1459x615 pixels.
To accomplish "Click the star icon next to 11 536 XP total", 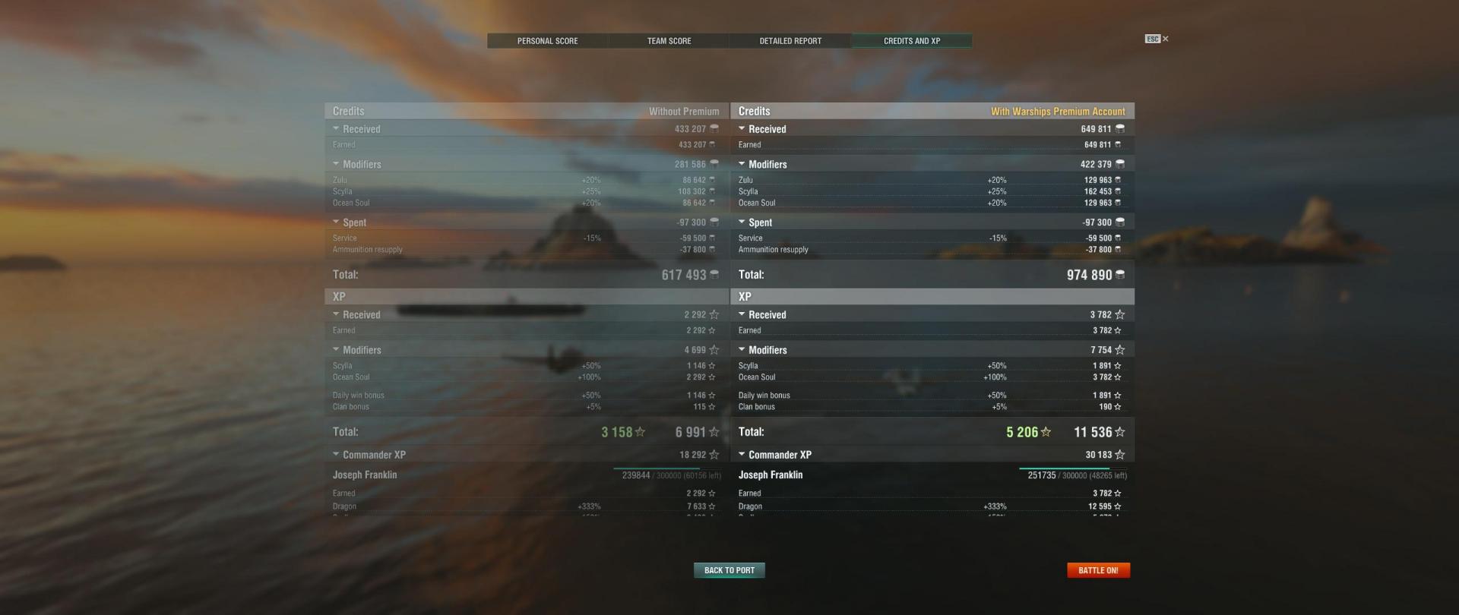I will tap(1120, 432).
